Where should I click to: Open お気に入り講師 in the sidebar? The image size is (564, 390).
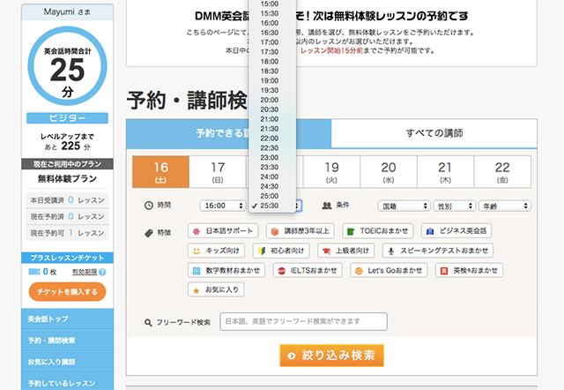point(67,362)
